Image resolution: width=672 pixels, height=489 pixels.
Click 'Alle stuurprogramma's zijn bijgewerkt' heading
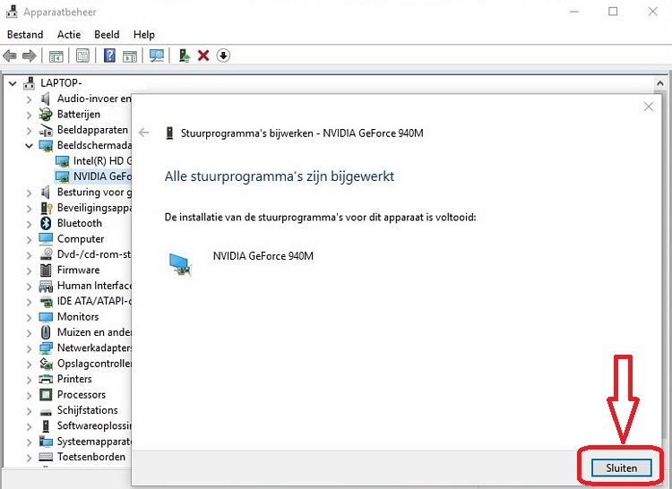pos(280,176)
